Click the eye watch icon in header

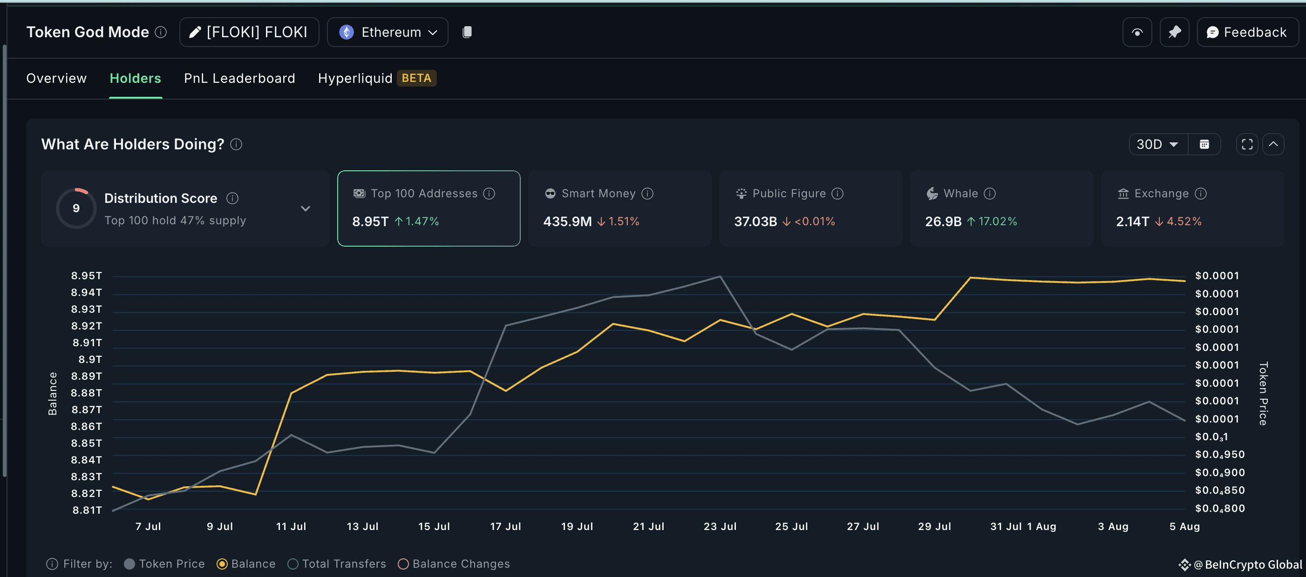pyautogui.click(x=1136, y=33)
